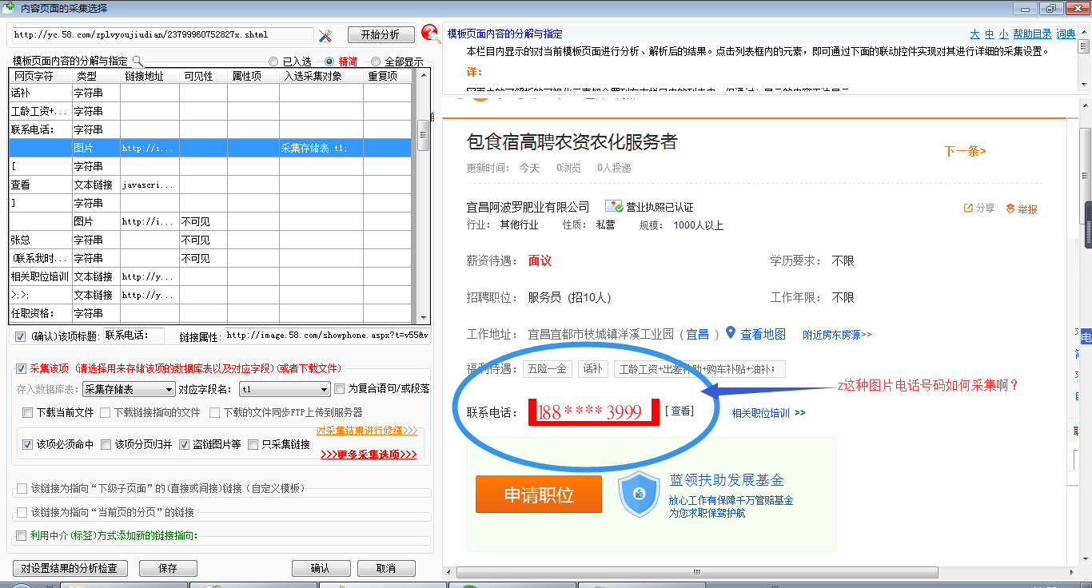
Task: Select the 已入选 radio button
Action: pyautogui.click(x=273, y=62)
